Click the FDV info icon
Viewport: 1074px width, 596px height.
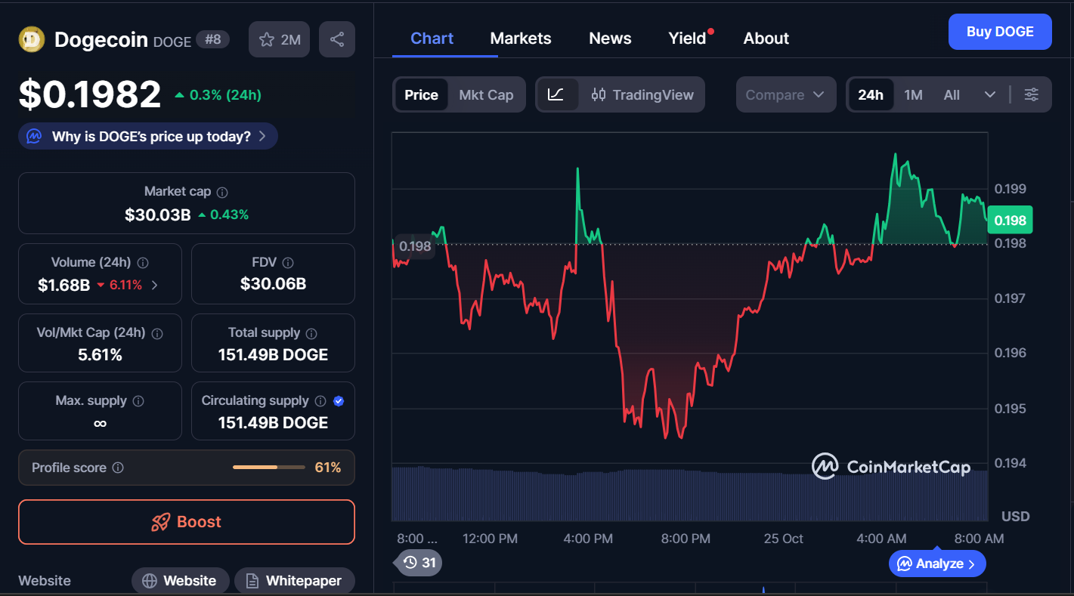pyautogui.click(x=287, y=263)
